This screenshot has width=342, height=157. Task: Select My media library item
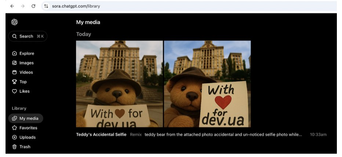click(26, 118)
